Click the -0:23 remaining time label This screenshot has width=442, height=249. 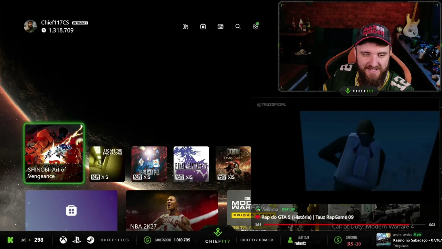point(432,225)
